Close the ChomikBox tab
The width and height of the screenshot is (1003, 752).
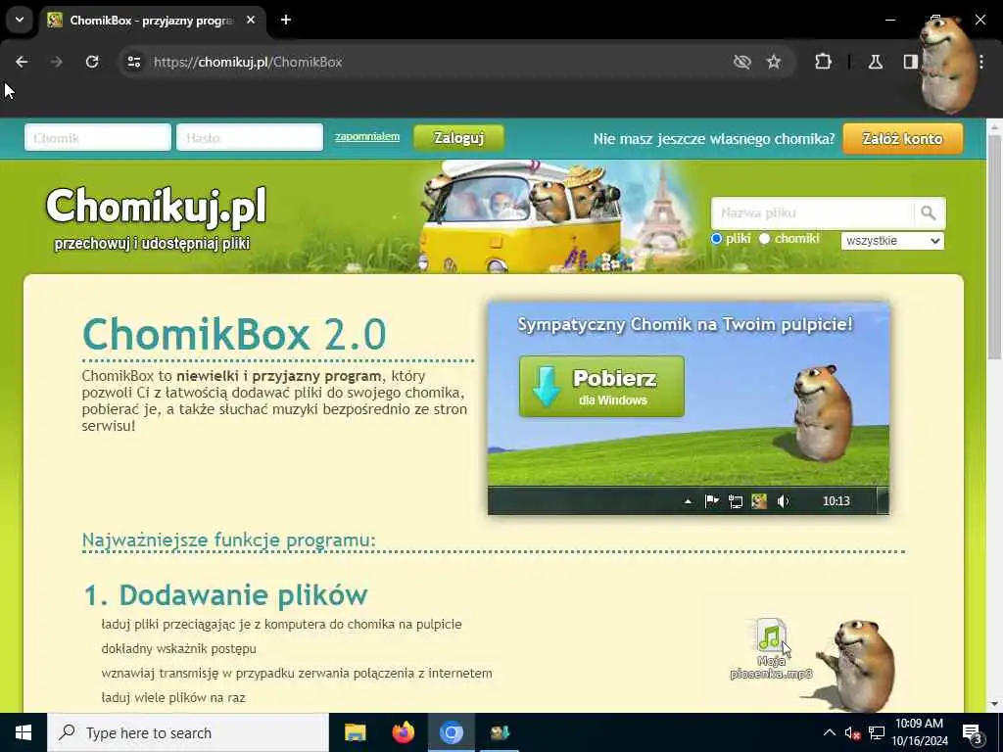pos(251,20)
